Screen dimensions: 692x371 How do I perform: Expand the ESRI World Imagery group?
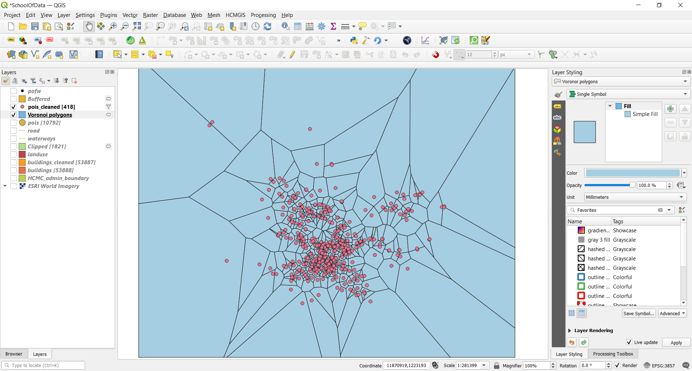5,186
